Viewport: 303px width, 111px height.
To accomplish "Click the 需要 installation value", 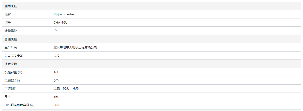I will [57, 55].
